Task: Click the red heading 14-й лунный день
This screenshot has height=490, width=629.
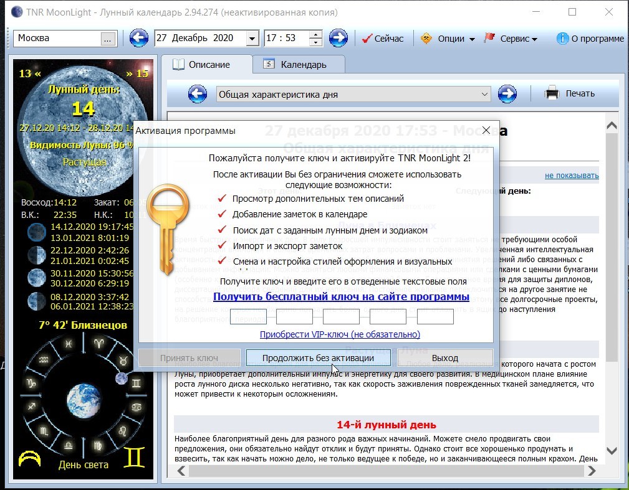Action: pyautogui.click(x=387, y=425)
